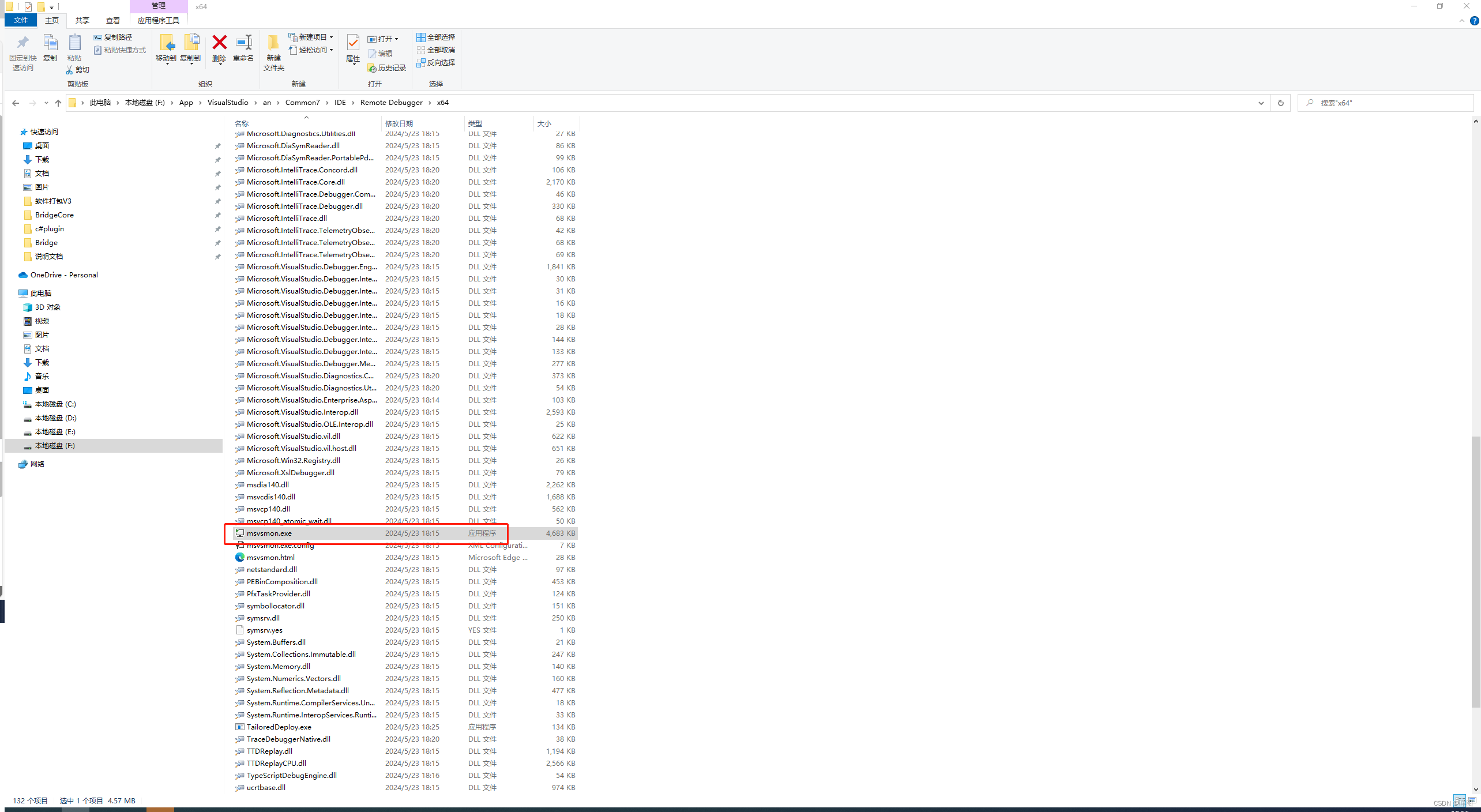Click the TailoredDeploy.exe file icon

239,727
